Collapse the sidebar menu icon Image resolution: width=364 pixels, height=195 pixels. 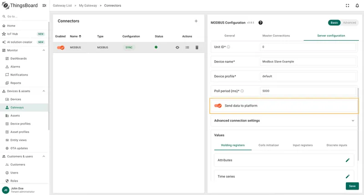[44, 5]
